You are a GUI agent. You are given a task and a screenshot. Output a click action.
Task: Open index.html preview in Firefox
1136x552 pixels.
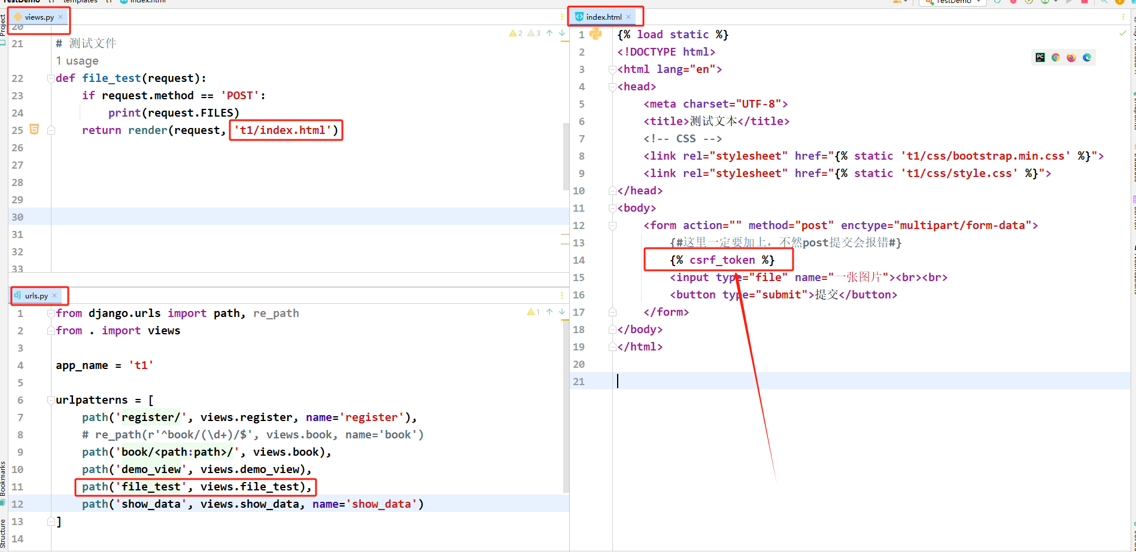[1071, 57]
